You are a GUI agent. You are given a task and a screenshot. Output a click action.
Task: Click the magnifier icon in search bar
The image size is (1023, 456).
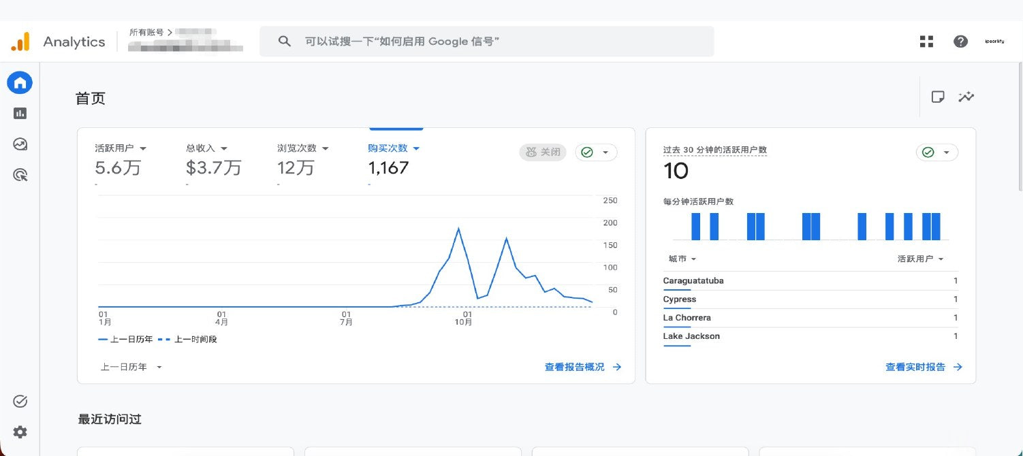[x=285, y=42]
